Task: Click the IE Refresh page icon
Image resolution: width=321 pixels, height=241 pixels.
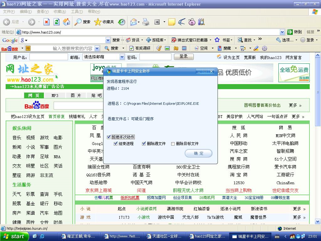Action: pos(56,22)
